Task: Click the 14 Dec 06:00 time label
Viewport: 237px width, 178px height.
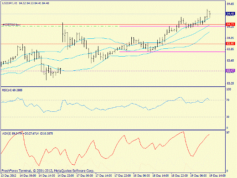Action: point(28,176)
